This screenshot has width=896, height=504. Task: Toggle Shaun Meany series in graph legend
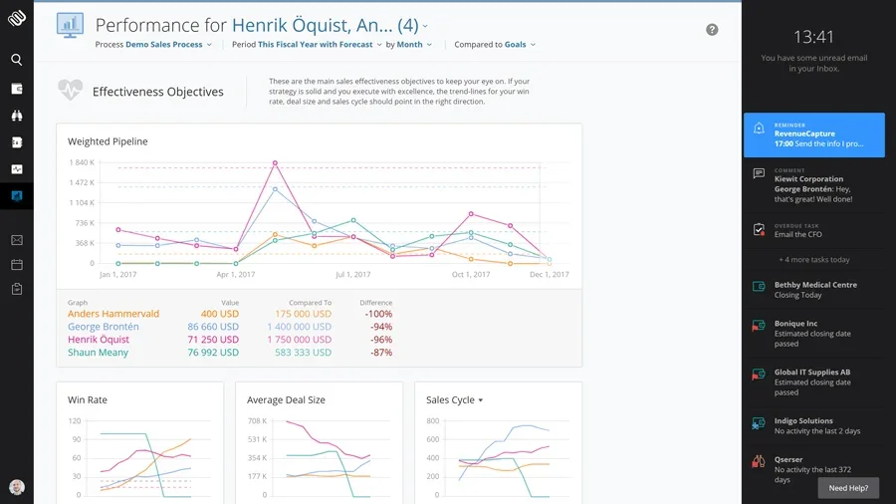click(98, 353)
